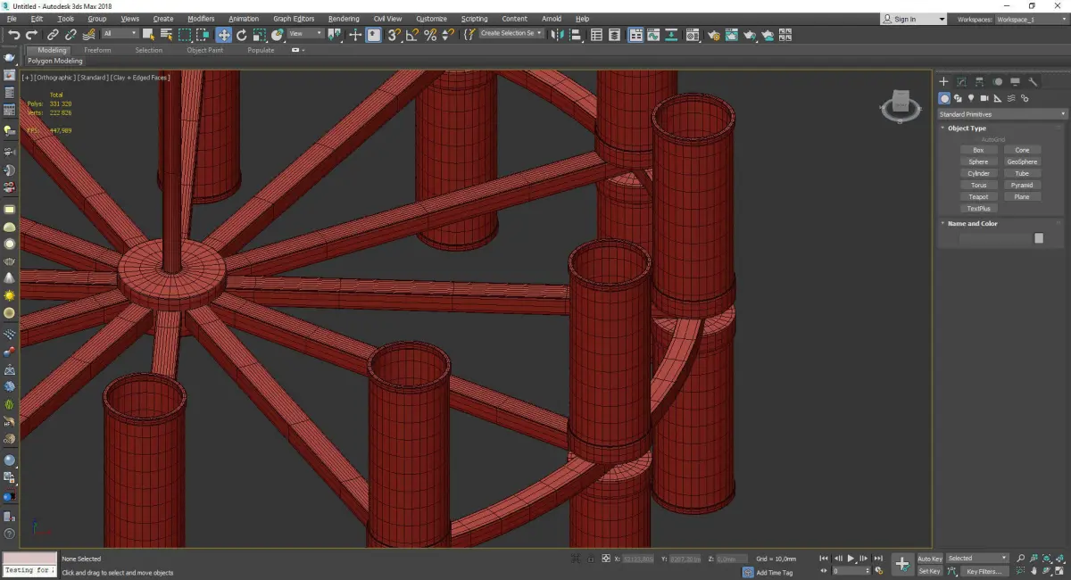Viewport: 1071px width, 580px height.
Task: Toggle the Percent Snap button
Action: coord(430,35)
